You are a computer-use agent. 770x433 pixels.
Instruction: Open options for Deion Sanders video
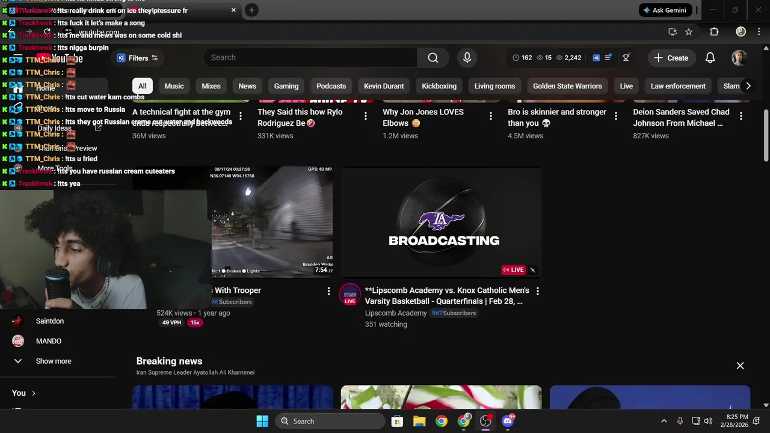pos(741,116)
